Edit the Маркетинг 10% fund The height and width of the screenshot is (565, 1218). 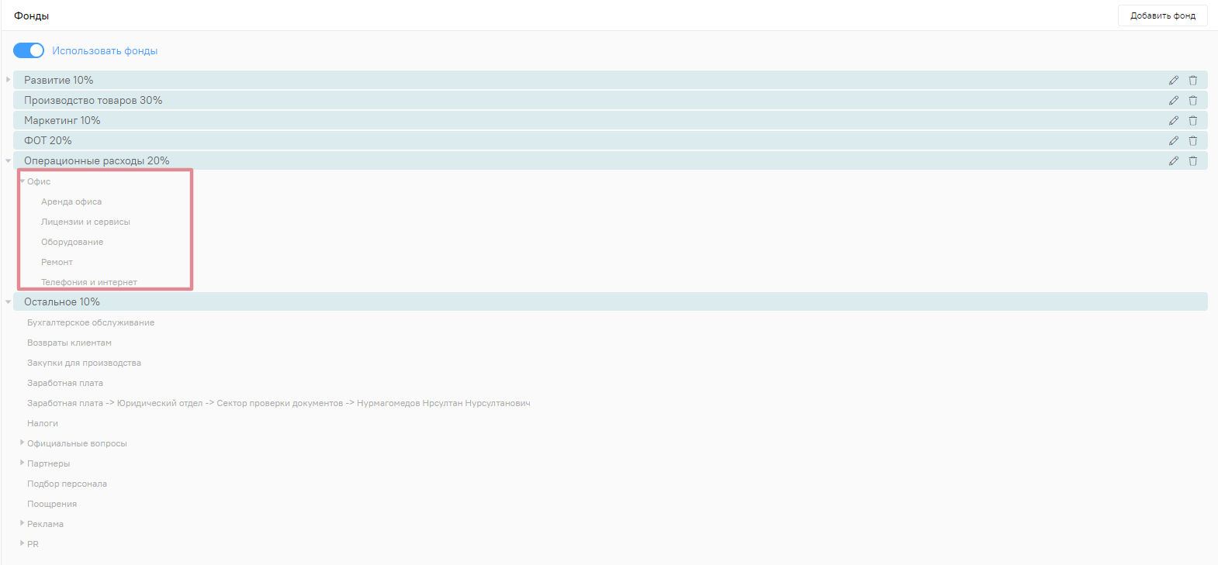click(1173, 121)
